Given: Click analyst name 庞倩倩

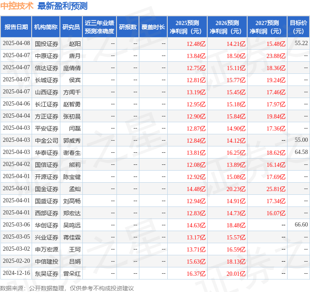Looking at the screenshot, I should click(72, 68).
